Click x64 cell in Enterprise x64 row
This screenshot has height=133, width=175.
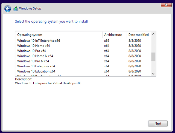click(107, 66)
